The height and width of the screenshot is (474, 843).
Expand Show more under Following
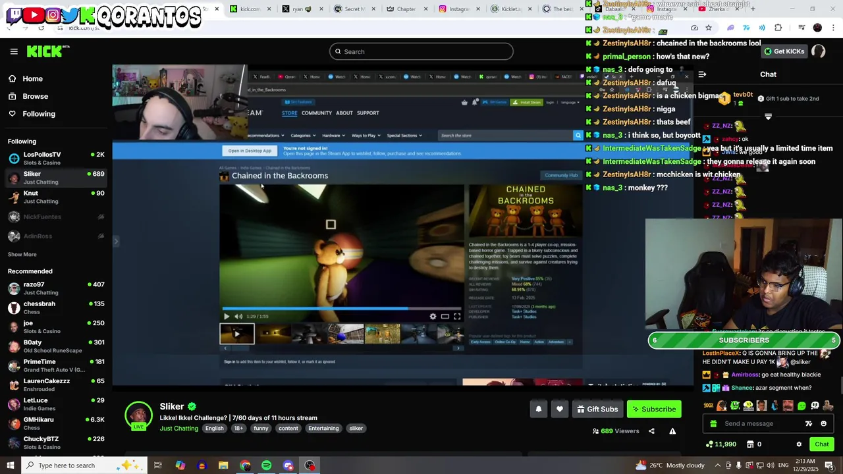coord(22,254)
